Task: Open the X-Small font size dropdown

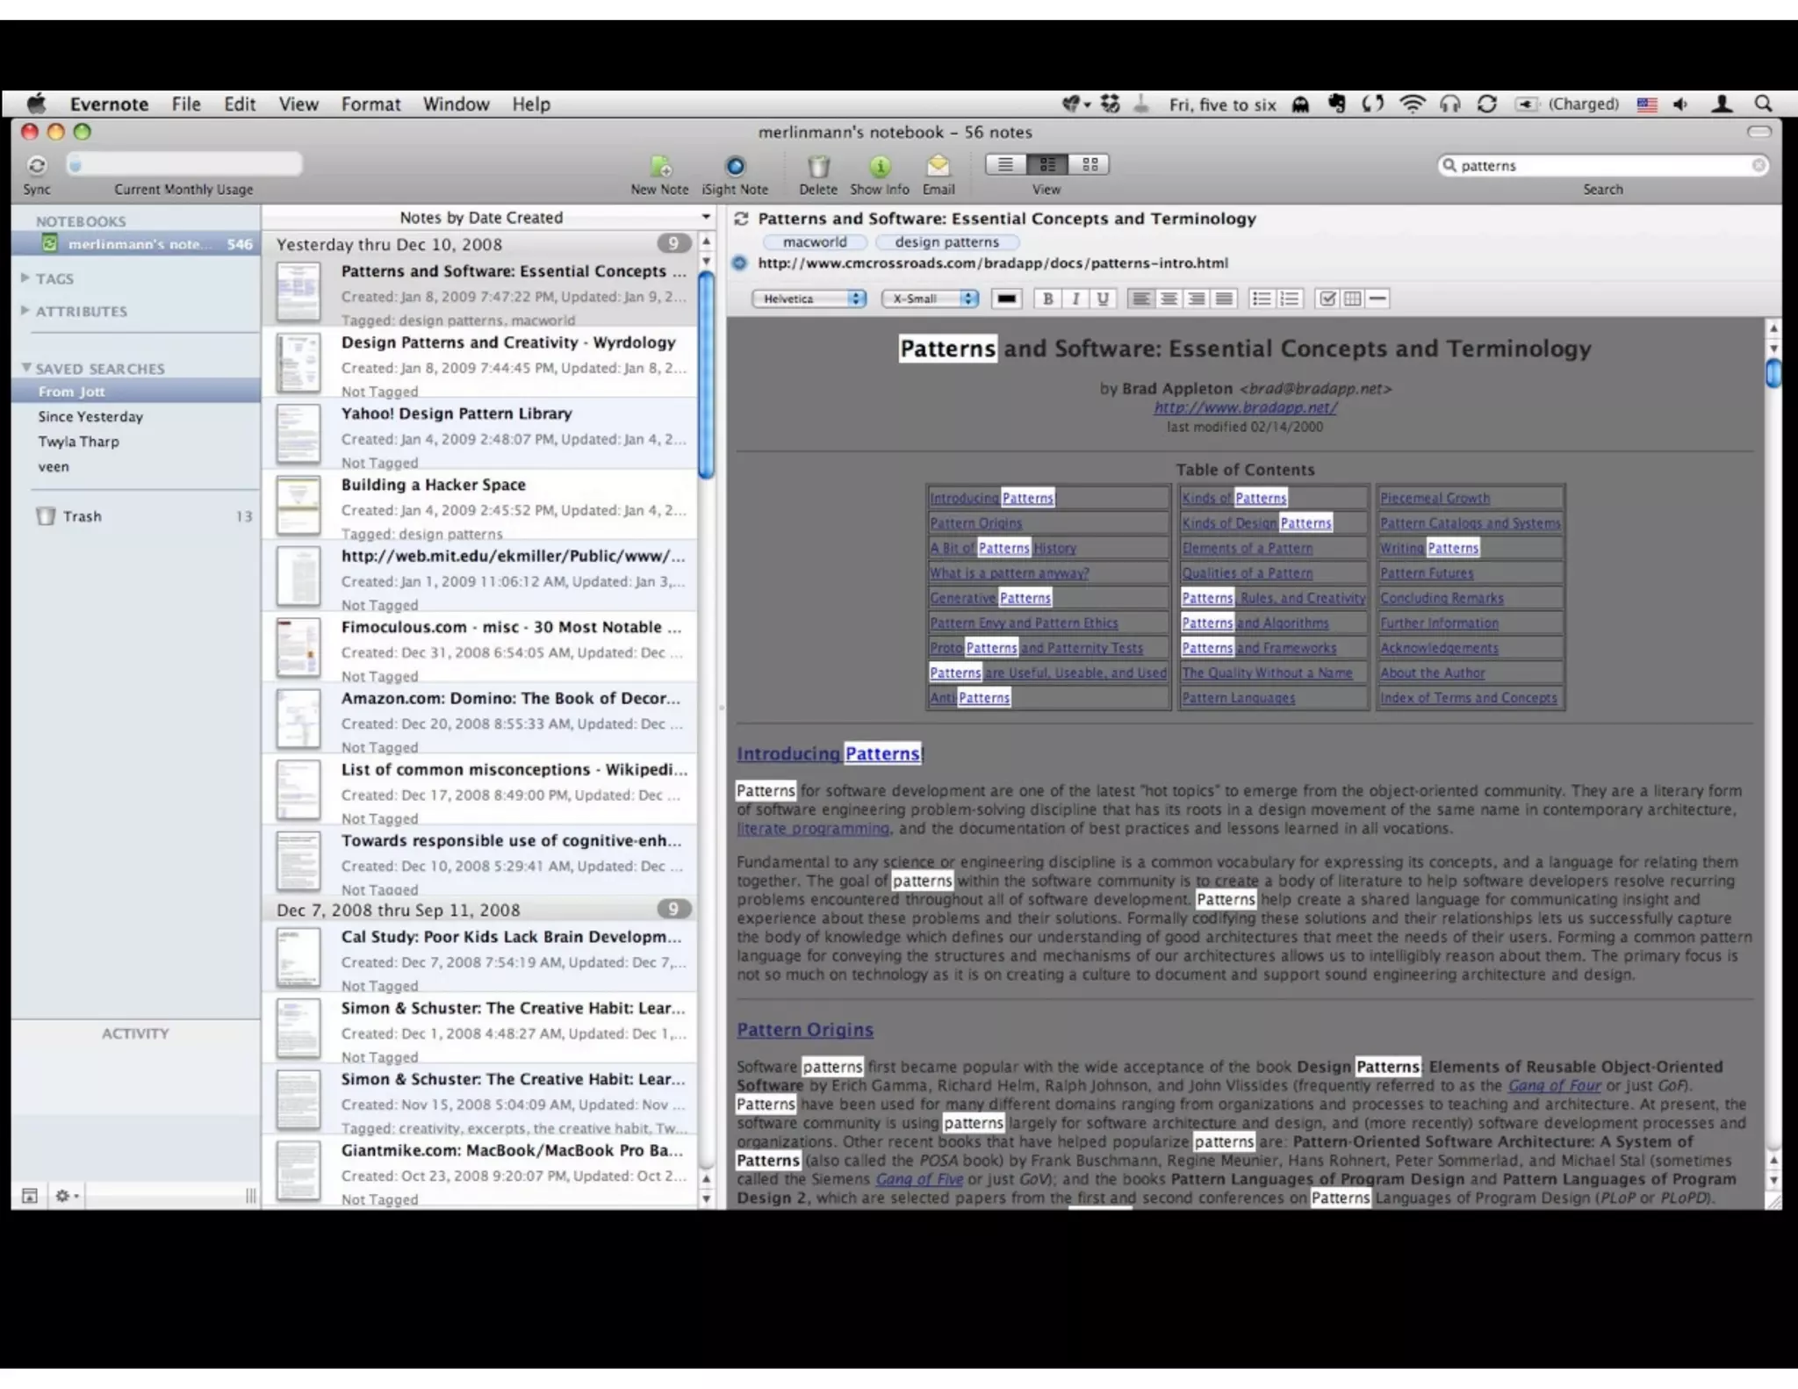Action: 929,299
